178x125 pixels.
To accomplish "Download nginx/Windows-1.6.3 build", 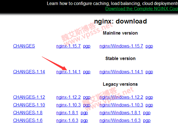I will [x=120, y=121].
